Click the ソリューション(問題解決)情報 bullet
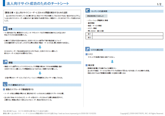Image resolution: width=165 pixels, height=116 pixels. click(97, 20)
